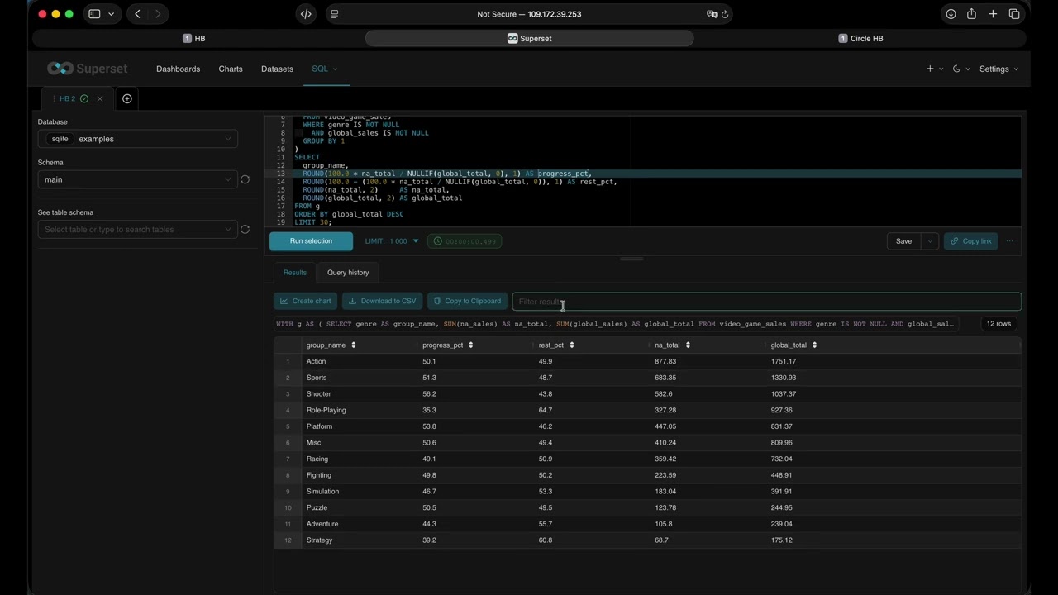Screen dimensions: 1058x595
Task: Open the translate icon in the address bar
Action: pos(712,14)
